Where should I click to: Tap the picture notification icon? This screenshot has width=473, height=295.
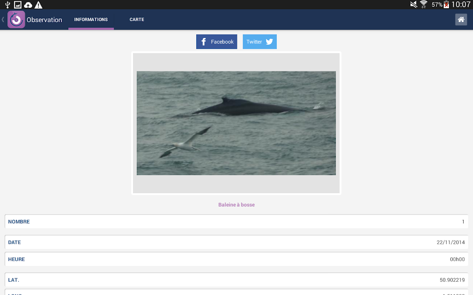point(18,5)
